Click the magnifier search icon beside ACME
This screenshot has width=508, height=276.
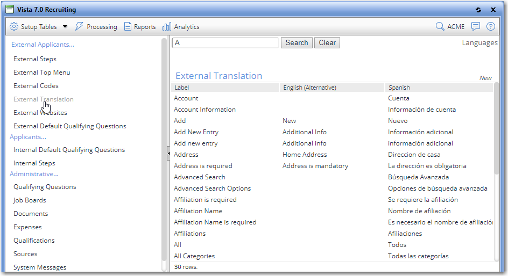[440, 26]
